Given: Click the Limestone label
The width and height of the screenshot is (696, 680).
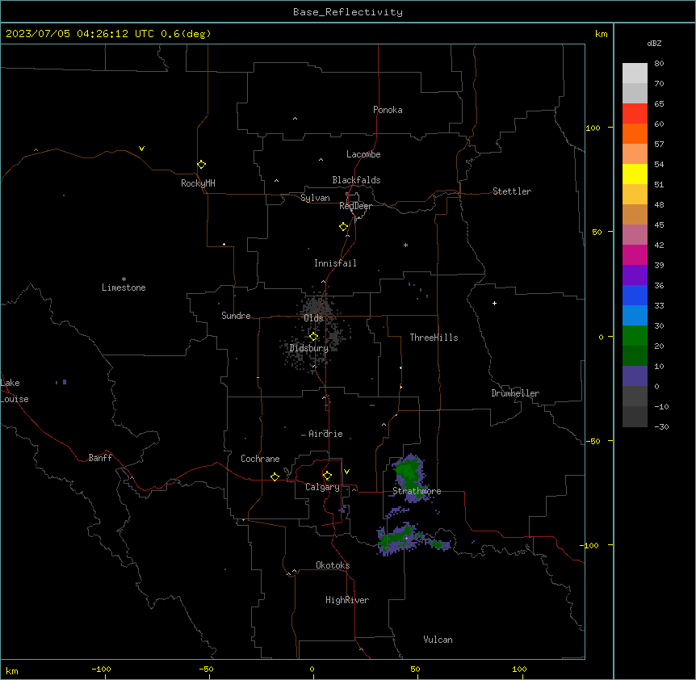Looking at the screenshot, I should click(124, 288).
